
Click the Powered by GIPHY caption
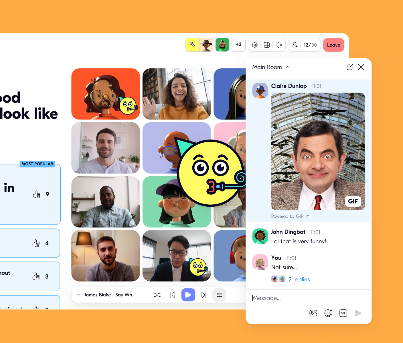(290, 216)
